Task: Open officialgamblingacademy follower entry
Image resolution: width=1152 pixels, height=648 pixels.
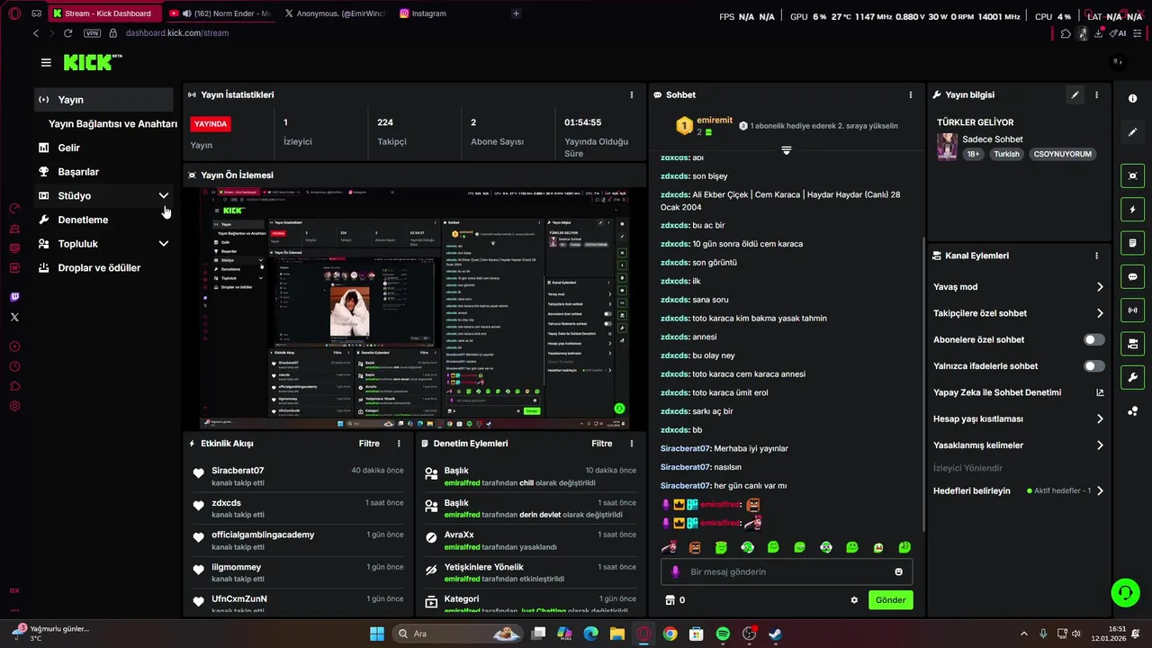Action: coord(263,535)
